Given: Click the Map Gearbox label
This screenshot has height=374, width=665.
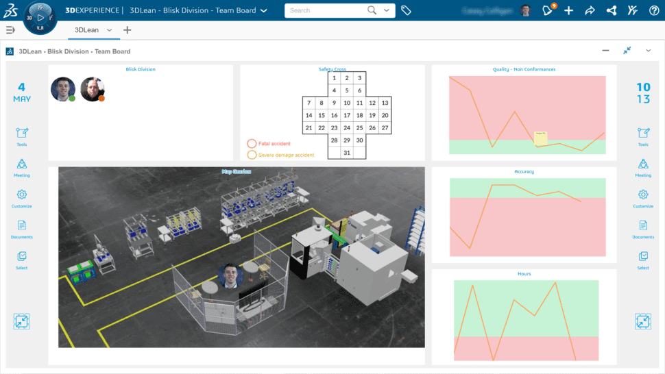Looking at the screenshot, I should (237, 171).
